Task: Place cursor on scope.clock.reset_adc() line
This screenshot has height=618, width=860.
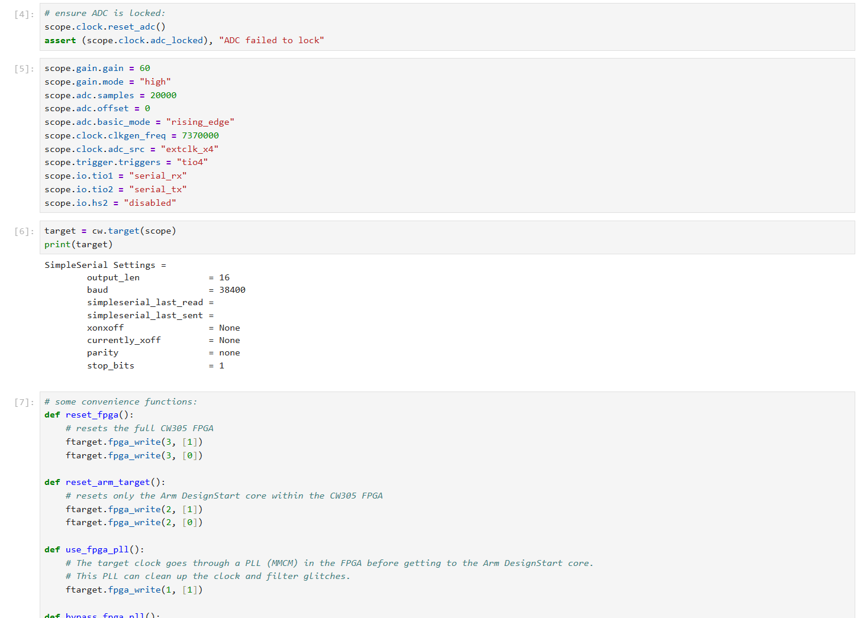Action: point(105,27)
